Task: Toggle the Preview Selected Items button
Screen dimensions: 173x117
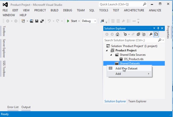Action: pyautogui.click(x=156, y=34)
